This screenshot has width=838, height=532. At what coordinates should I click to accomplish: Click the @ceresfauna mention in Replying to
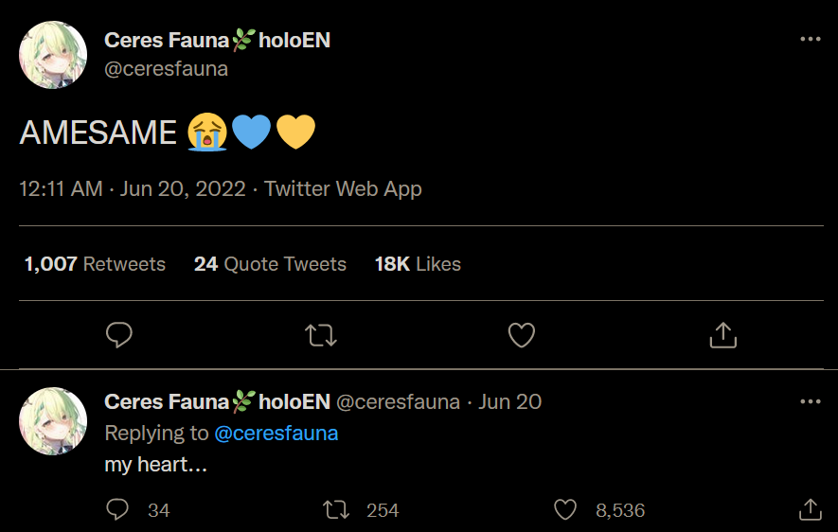point(276,433)
